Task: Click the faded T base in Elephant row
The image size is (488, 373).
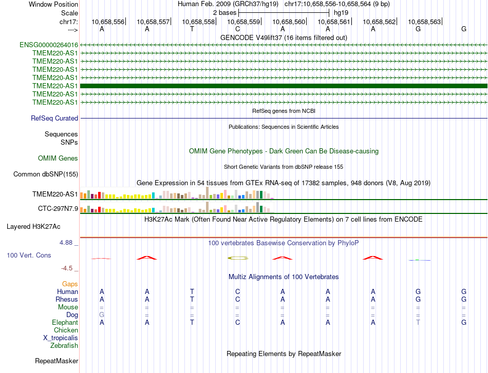Action: click(418, 322)
